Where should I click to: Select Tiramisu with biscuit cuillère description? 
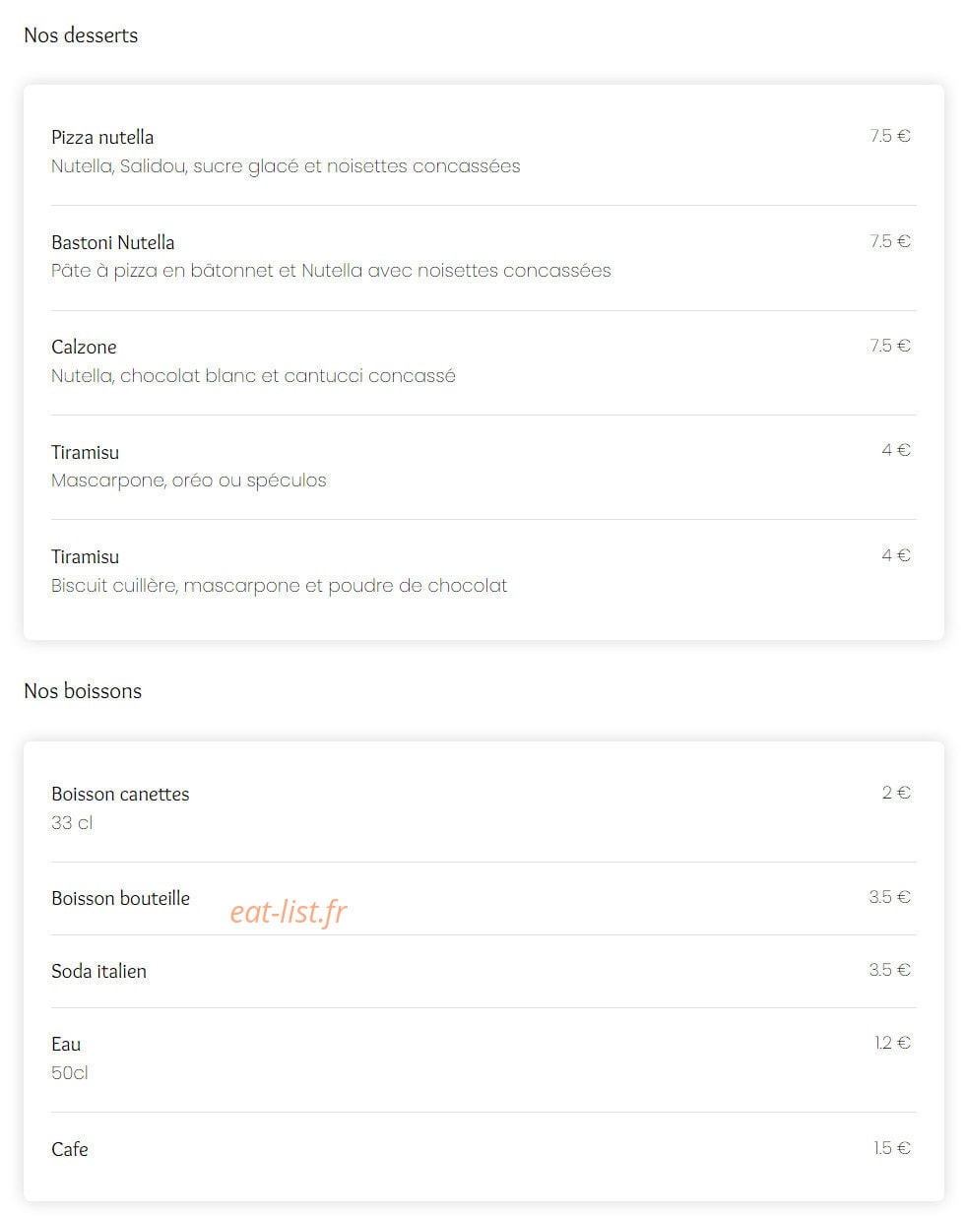(483, 571)
